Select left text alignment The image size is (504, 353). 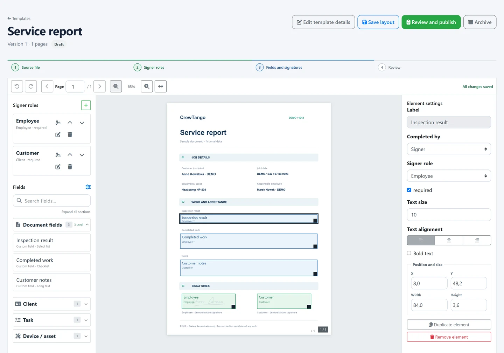tap(421, 241)
